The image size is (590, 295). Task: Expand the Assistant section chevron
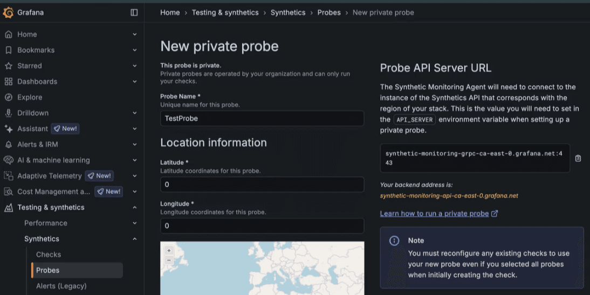click(x=134, y=129)
